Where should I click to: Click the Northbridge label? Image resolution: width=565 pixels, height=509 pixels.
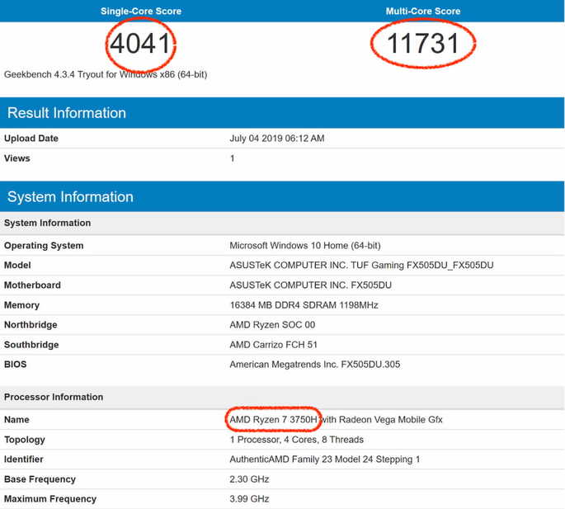(31, 325)
